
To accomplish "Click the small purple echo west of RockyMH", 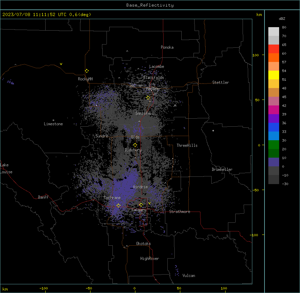I will (x=11, y=82).
